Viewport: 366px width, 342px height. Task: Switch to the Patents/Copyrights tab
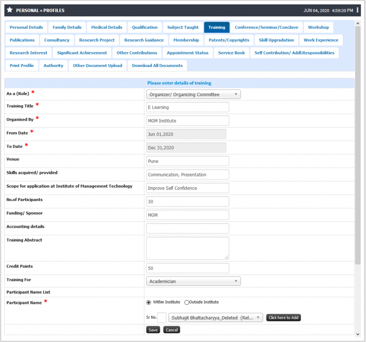tap(229, 40)
